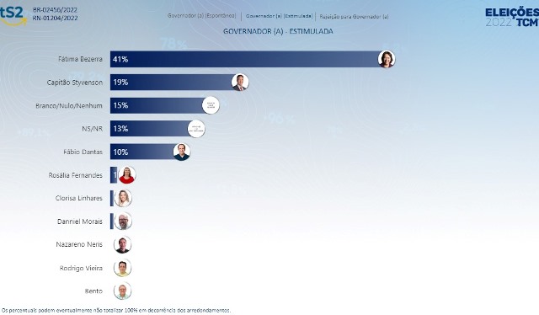Click the tS2 logo with arrow
This screenshot has height=315, width=539.
[x=13, y=16]
